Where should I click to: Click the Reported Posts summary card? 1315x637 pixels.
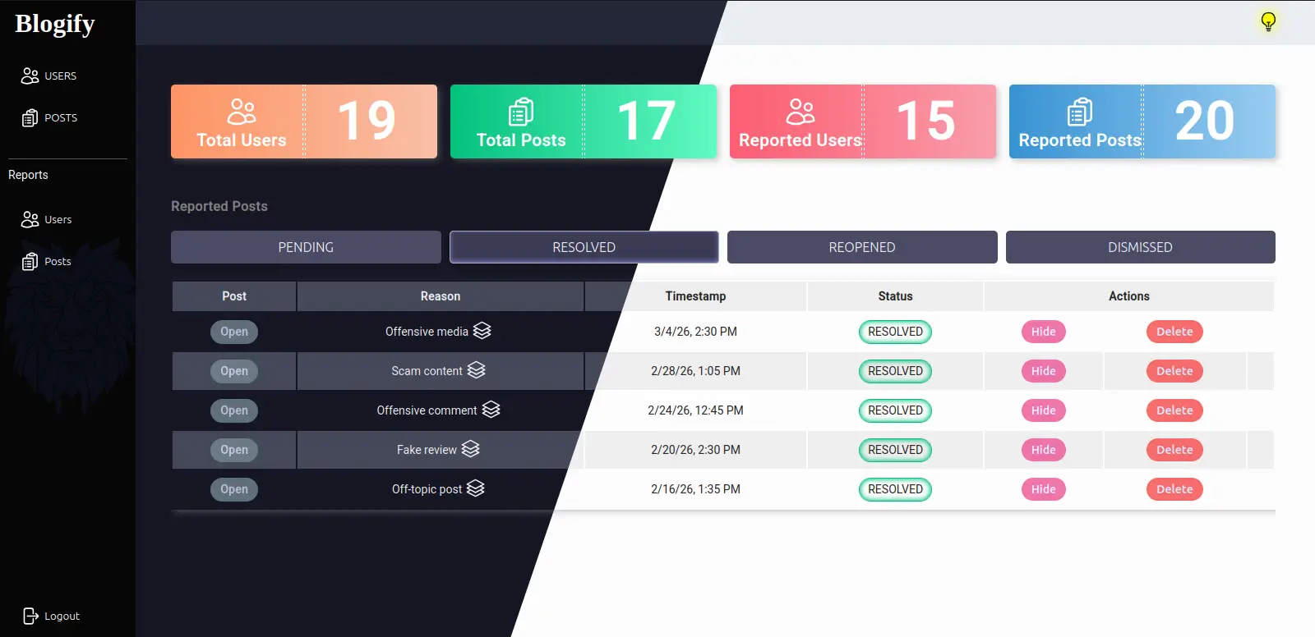pos(1142,121)
